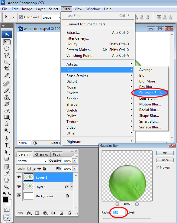Select the Zoom tool in toolbox
Screen dimensions: 177x223
pyautogui.click(x=6, y=187)
